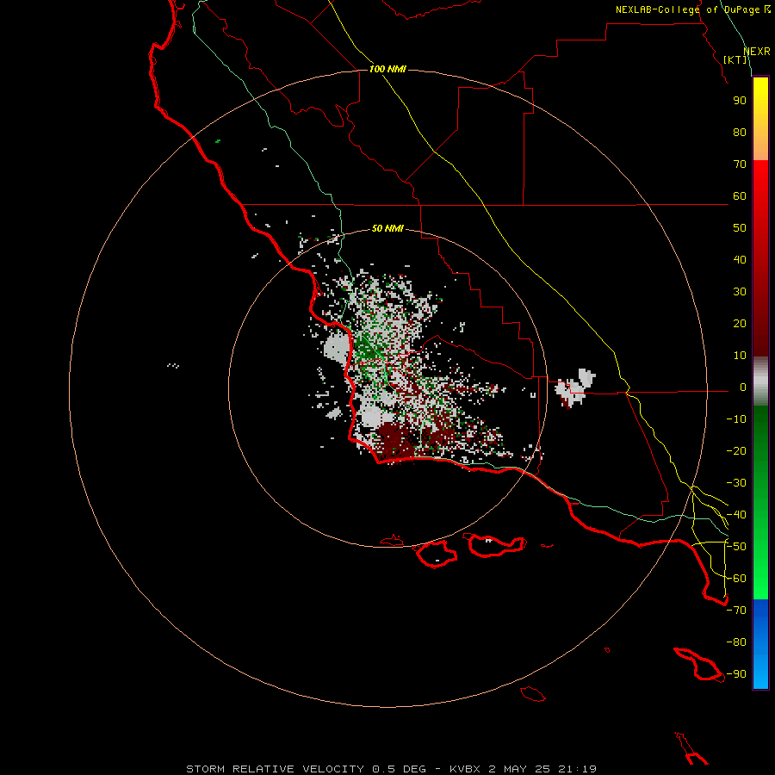Click the 100 NMI range ring label
775x775 pixels.
(x=387, y=69)
